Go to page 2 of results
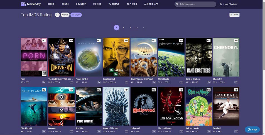 point(123,27)
